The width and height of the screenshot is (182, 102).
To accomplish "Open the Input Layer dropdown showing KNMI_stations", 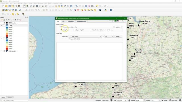I will 85,37.
